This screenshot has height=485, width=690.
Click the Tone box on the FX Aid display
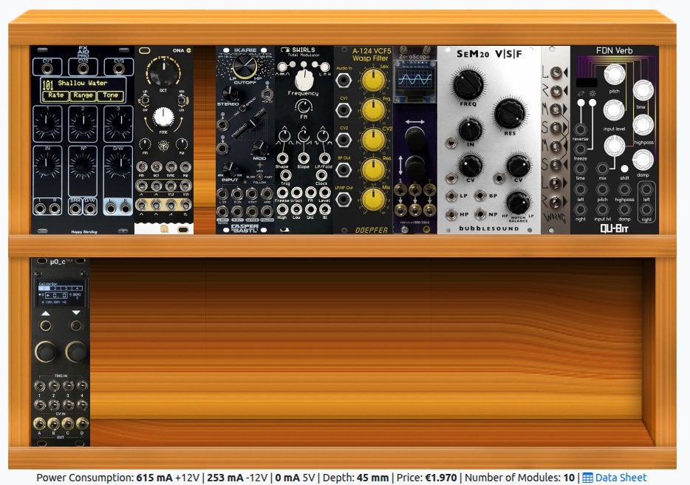111,95
